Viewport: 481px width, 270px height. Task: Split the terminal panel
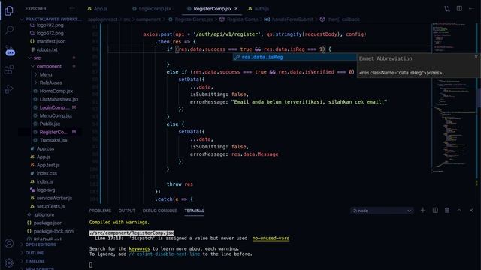tap(435, 210)
